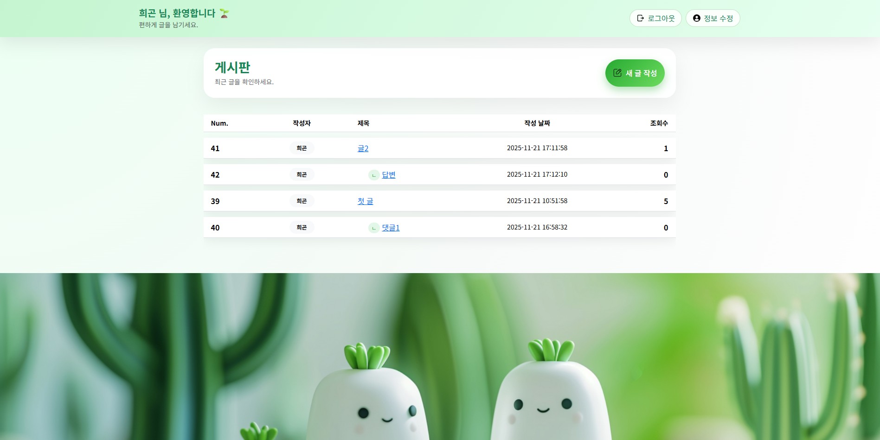The width and height of the screenshot is (880, 440).
Task: Create a post with 새 글 작성
Action: point(635,73)
